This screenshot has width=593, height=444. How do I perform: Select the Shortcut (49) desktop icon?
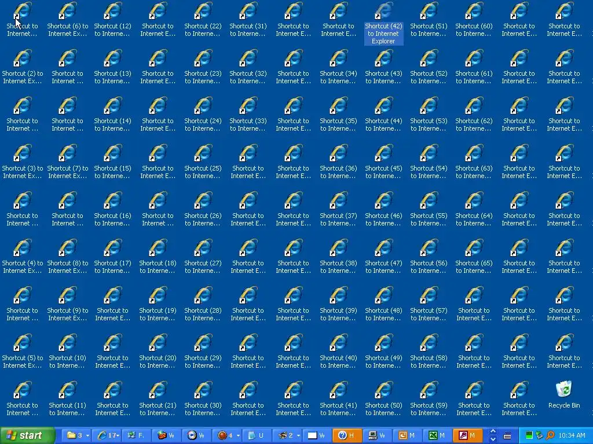pyautogui.click(x=383, y=351)
